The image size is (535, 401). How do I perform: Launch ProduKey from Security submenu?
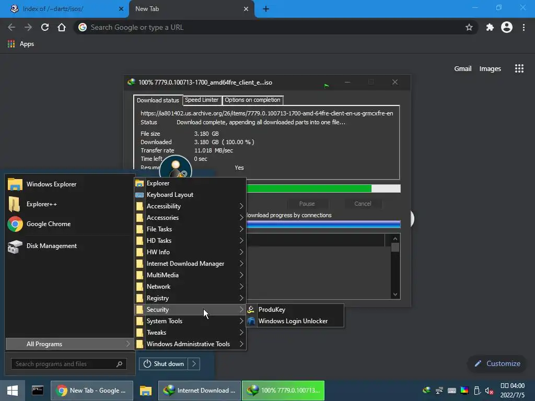pyautogui.click(x=295, y=310)
